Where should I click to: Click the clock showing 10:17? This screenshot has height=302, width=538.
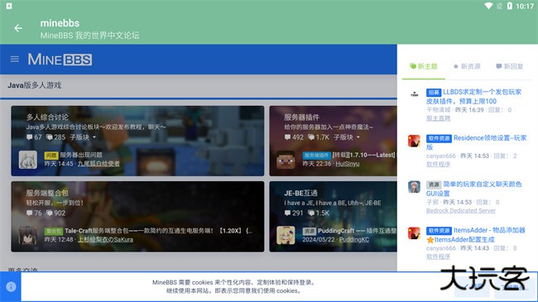click(x=525, y=6)
